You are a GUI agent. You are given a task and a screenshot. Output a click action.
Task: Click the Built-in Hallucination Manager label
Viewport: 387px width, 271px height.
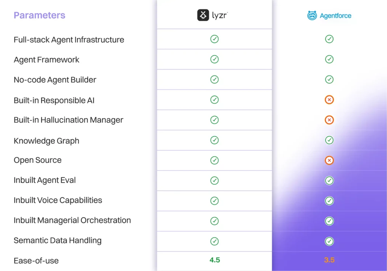click(x=68, y=120)
